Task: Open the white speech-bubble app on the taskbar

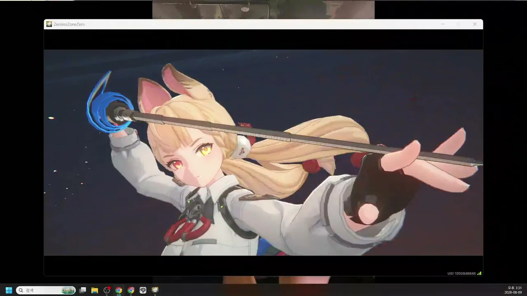Action: [143, 290]
